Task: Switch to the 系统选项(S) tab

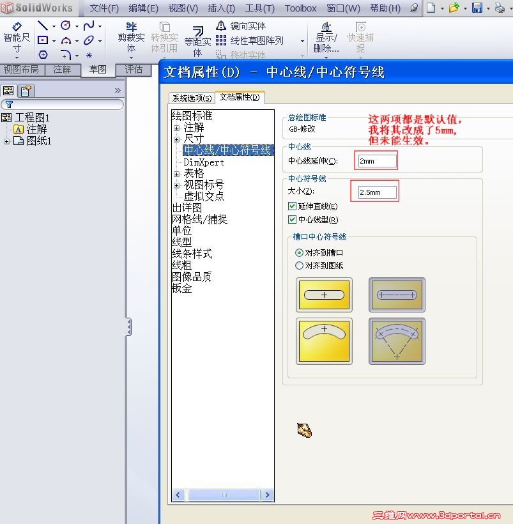Action: (x=192, y=98)
